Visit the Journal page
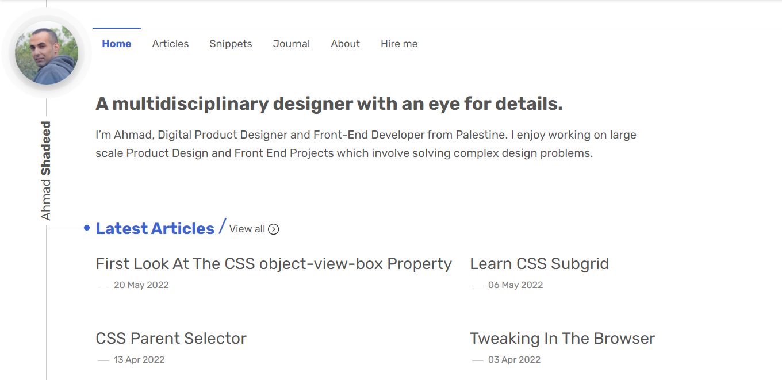This screenshot has width=782, height=380. [x=292, y=44]
